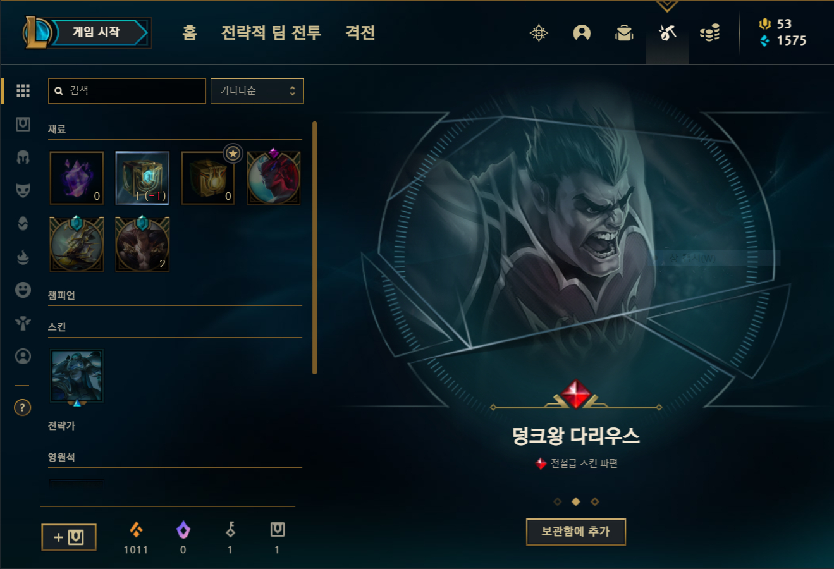Click the 보관함에 추가 button
834x569 pixels.
pyautogui.click(x=575, y=532)
